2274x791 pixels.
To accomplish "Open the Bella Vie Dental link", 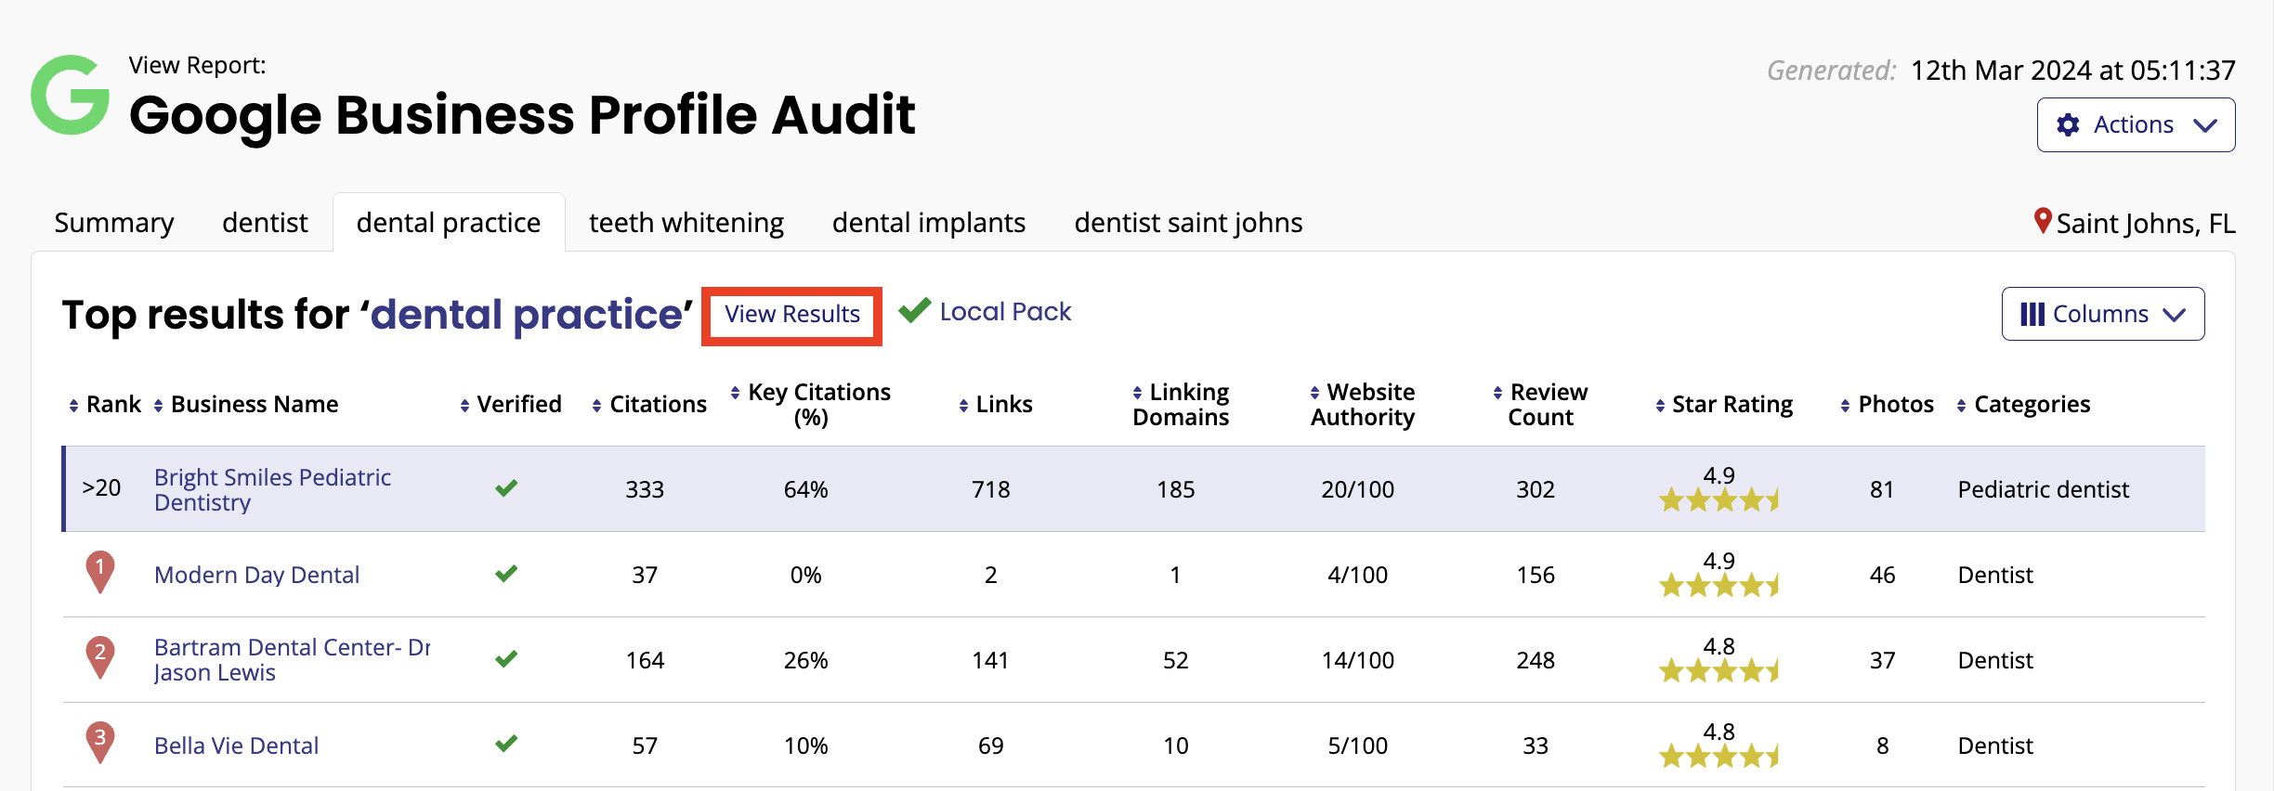I will [x=236, y=746].
